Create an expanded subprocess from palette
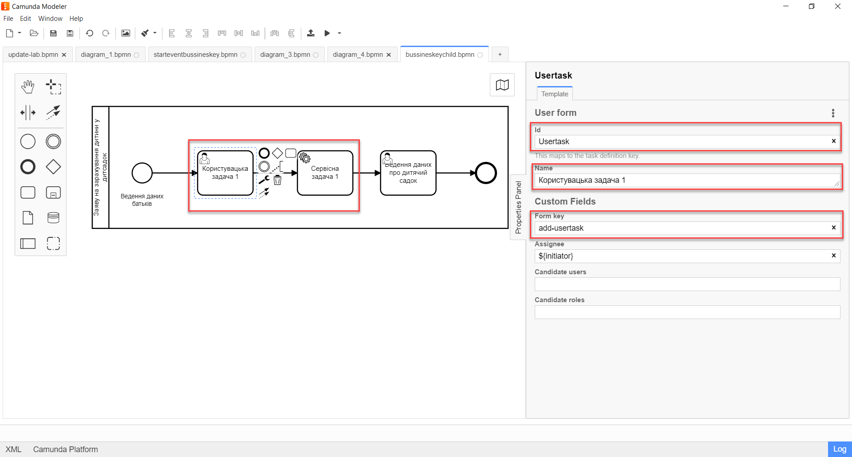Screen dimensions: 852x457 pyautogui.click(x=53, y=193)
